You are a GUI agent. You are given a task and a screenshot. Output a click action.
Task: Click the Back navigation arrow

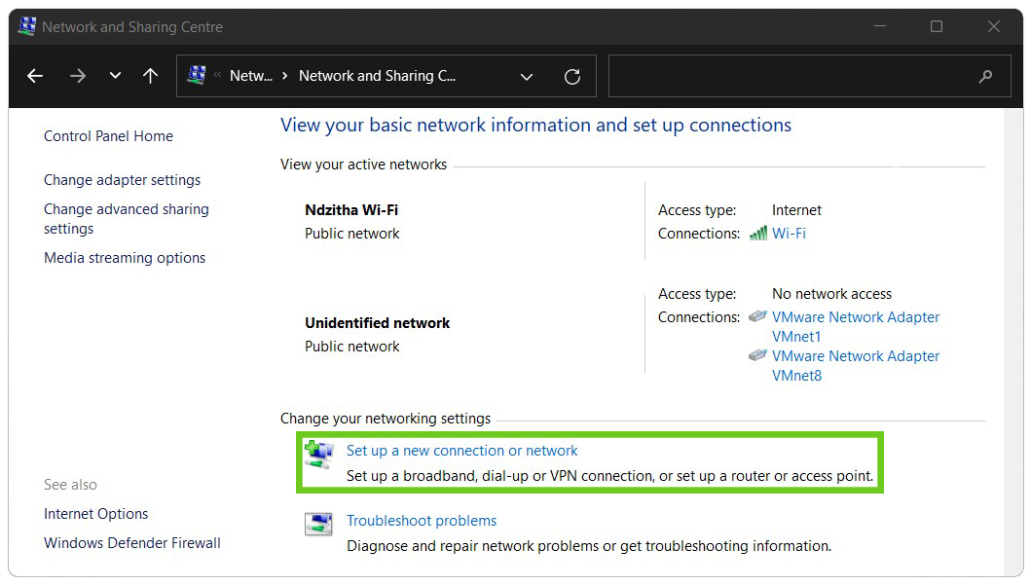35,76
